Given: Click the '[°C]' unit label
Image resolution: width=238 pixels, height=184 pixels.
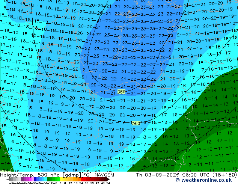Looking at the screenshot, I should 87,175.
